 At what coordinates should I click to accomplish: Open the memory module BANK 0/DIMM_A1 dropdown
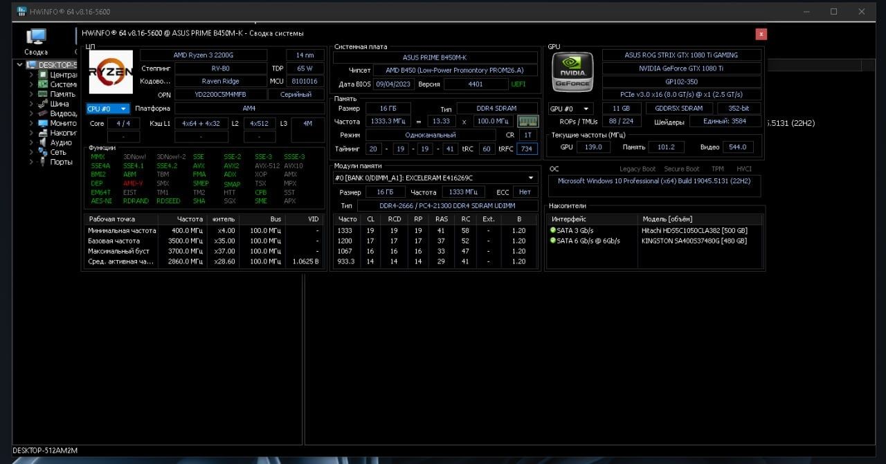(x=435, y=178)
